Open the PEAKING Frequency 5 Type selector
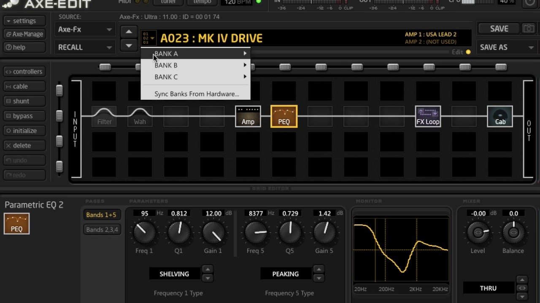The image size is (540, 303). tap(286, 274)
